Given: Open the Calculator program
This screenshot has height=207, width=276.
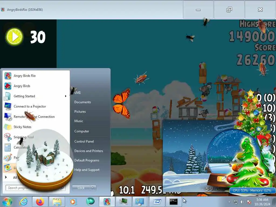Looking at the screenshot, I should (x=36, y=147).
